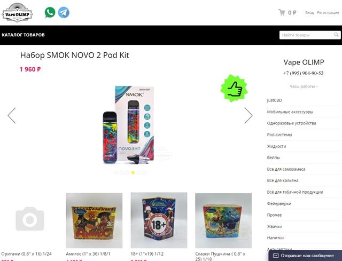Open the Амигос fireworks product thumbnail
The height and width of the screenshot is (261, 342).
(x=94, y=220)
